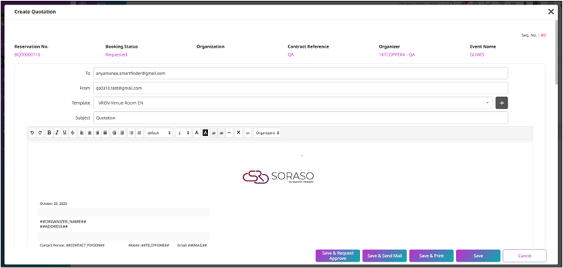
Task: Toggle strikethrough formatting
Action: [x=72, y=133]
